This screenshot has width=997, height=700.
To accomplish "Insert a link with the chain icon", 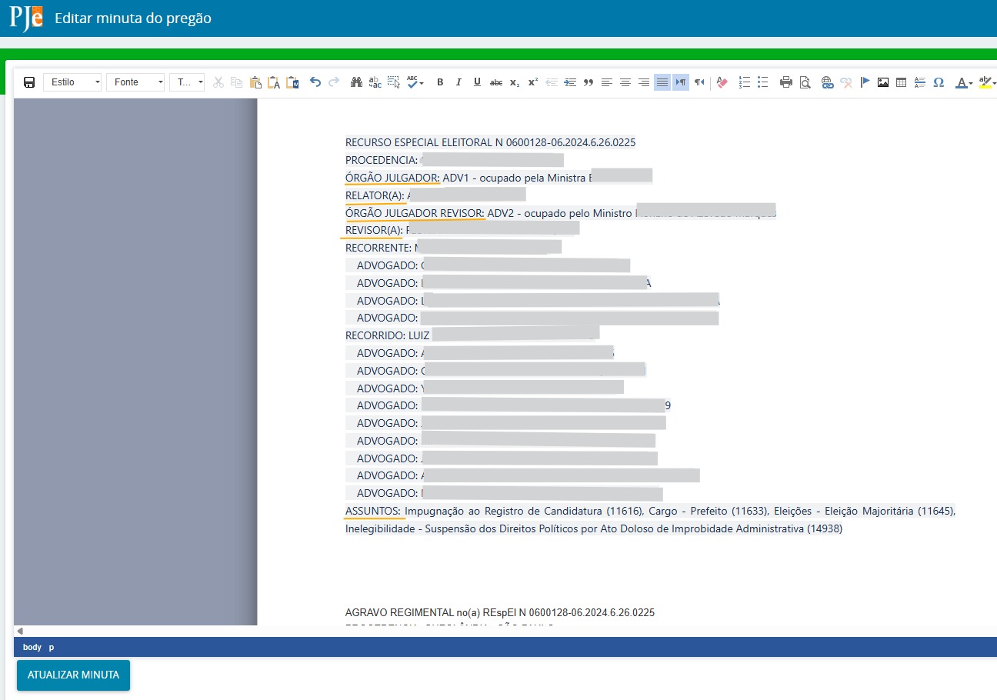I will coord(828,82).
